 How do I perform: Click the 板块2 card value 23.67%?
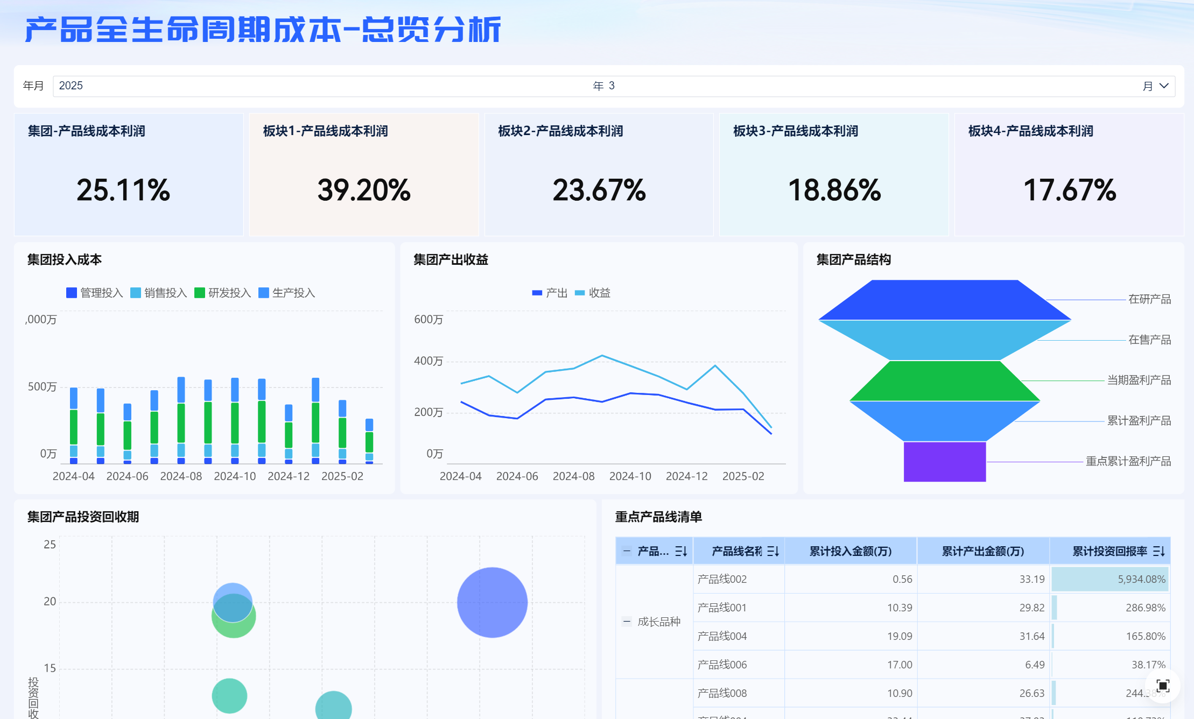click(x=599, y=191)
